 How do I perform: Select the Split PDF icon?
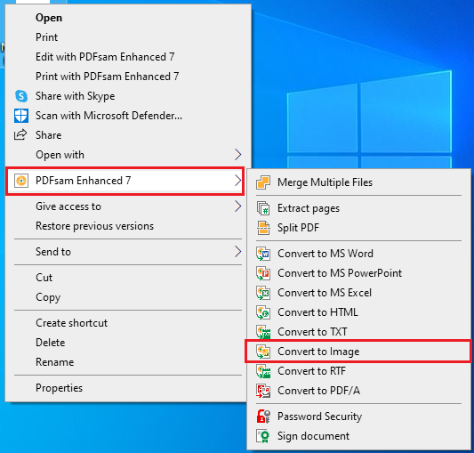point(263,228)
